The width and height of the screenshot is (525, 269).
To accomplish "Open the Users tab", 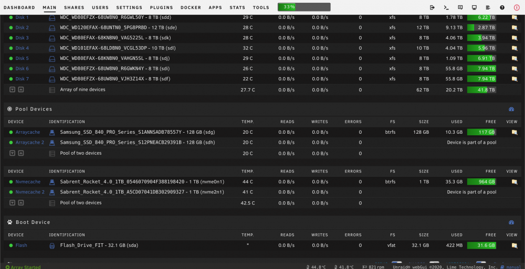I will 100,7.
